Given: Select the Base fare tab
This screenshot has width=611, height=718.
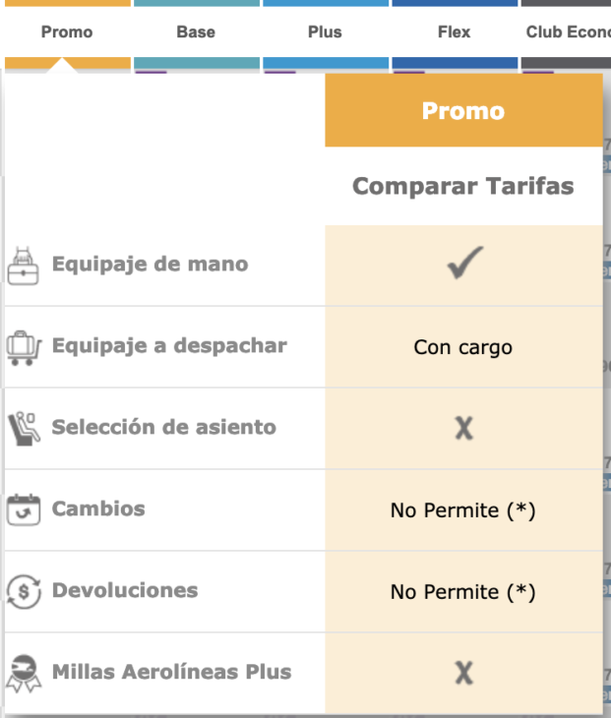Looking at the screenshot, I should [x=197, y=32].
